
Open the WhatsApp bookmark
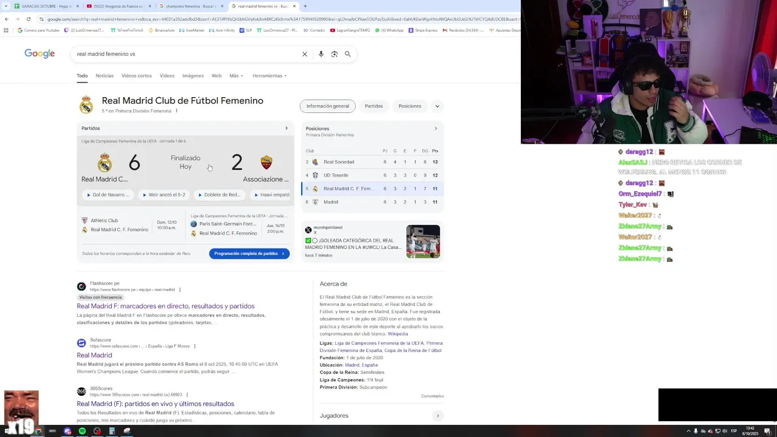coord(389,30)
